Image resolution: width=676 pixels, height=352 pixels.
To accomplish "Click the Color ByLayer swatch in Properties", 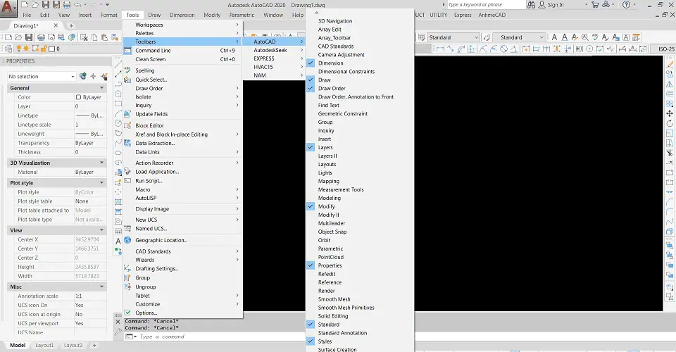I will pyautogui.click(x=78, y=97).
